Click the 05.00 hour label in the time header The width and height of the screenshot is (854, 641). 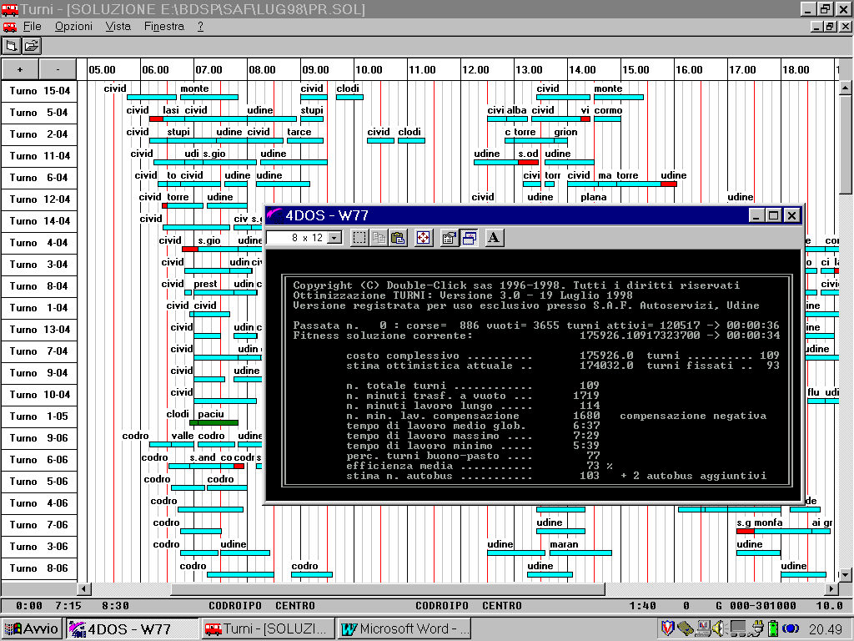pos(102,70)
